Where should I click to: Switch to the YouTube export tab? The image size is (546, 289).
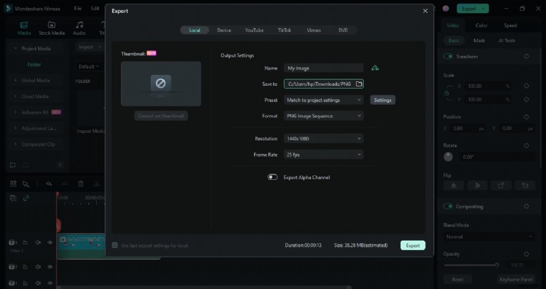tap(254, 30)
